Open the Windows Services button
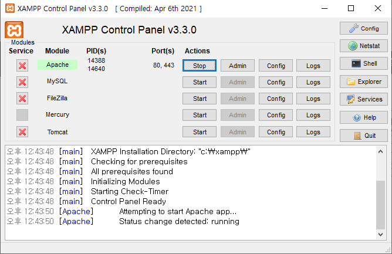 click(x=363, y=99)
